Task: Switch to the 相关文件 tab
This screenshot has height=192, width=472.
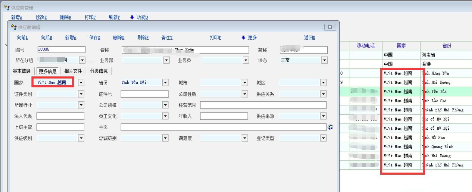Action: [73, 71]
